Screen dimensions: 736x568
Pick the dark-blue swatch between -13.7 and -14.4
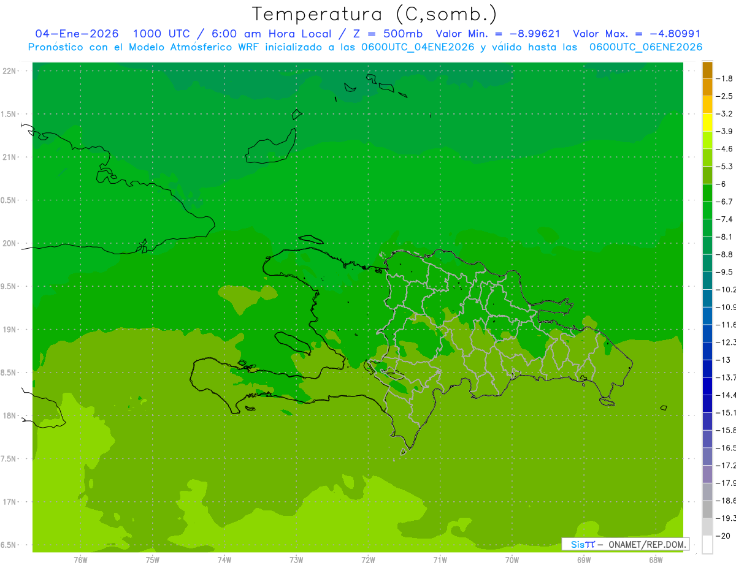tap(707, 387)
